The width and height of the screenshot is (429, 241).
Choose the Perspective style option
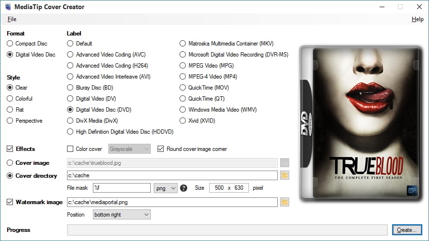coord(10,121)
